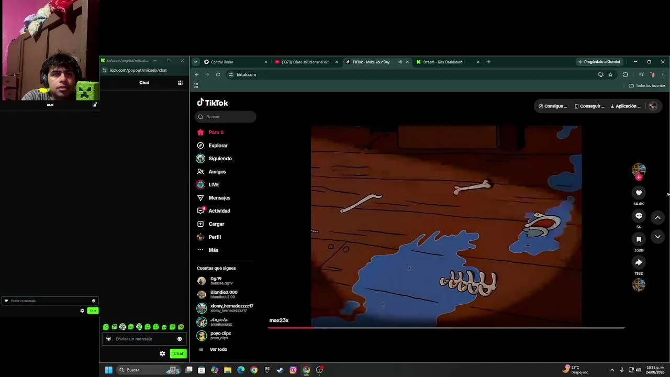
Task: Open Todos los favoritos bookmarks folder
Action: pos(647,85)
